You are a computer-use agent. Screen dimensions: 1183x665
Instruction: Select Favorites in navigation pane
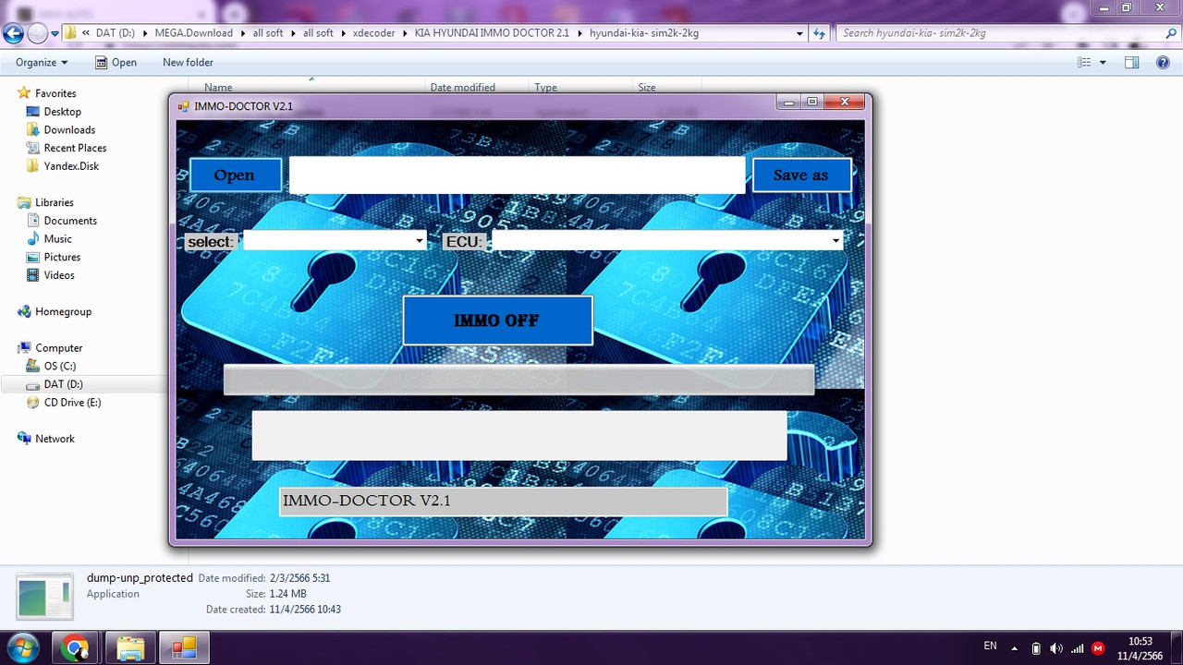(55, 93)
